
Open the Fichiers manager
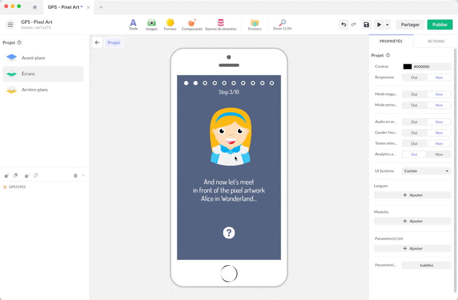point(255,25)
